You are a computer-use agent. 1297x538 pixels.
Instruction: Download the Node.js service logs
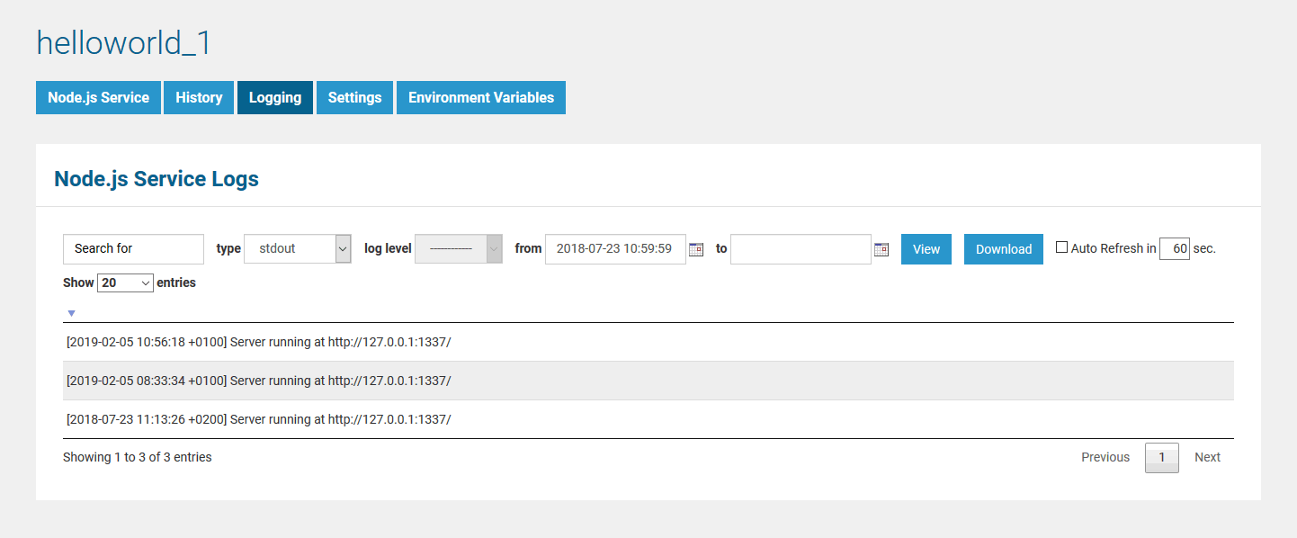(1003, 248)
